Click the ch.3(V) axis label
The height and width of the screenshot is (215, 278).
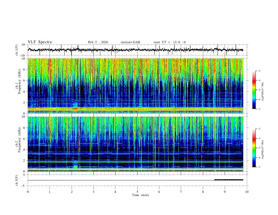(17, 181)
